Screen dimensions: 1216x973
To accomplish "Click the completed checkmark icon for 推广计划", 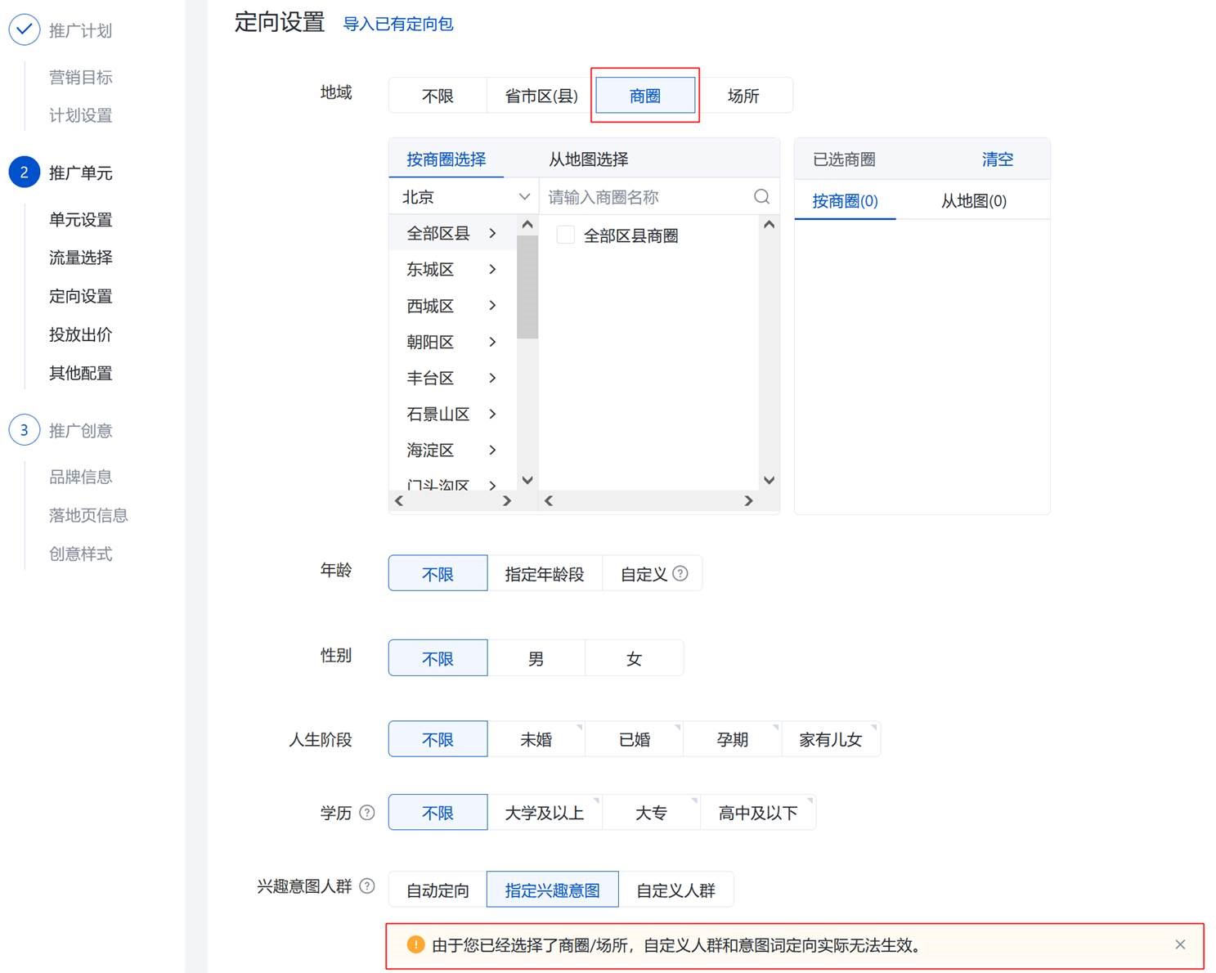I will [24, 30].
